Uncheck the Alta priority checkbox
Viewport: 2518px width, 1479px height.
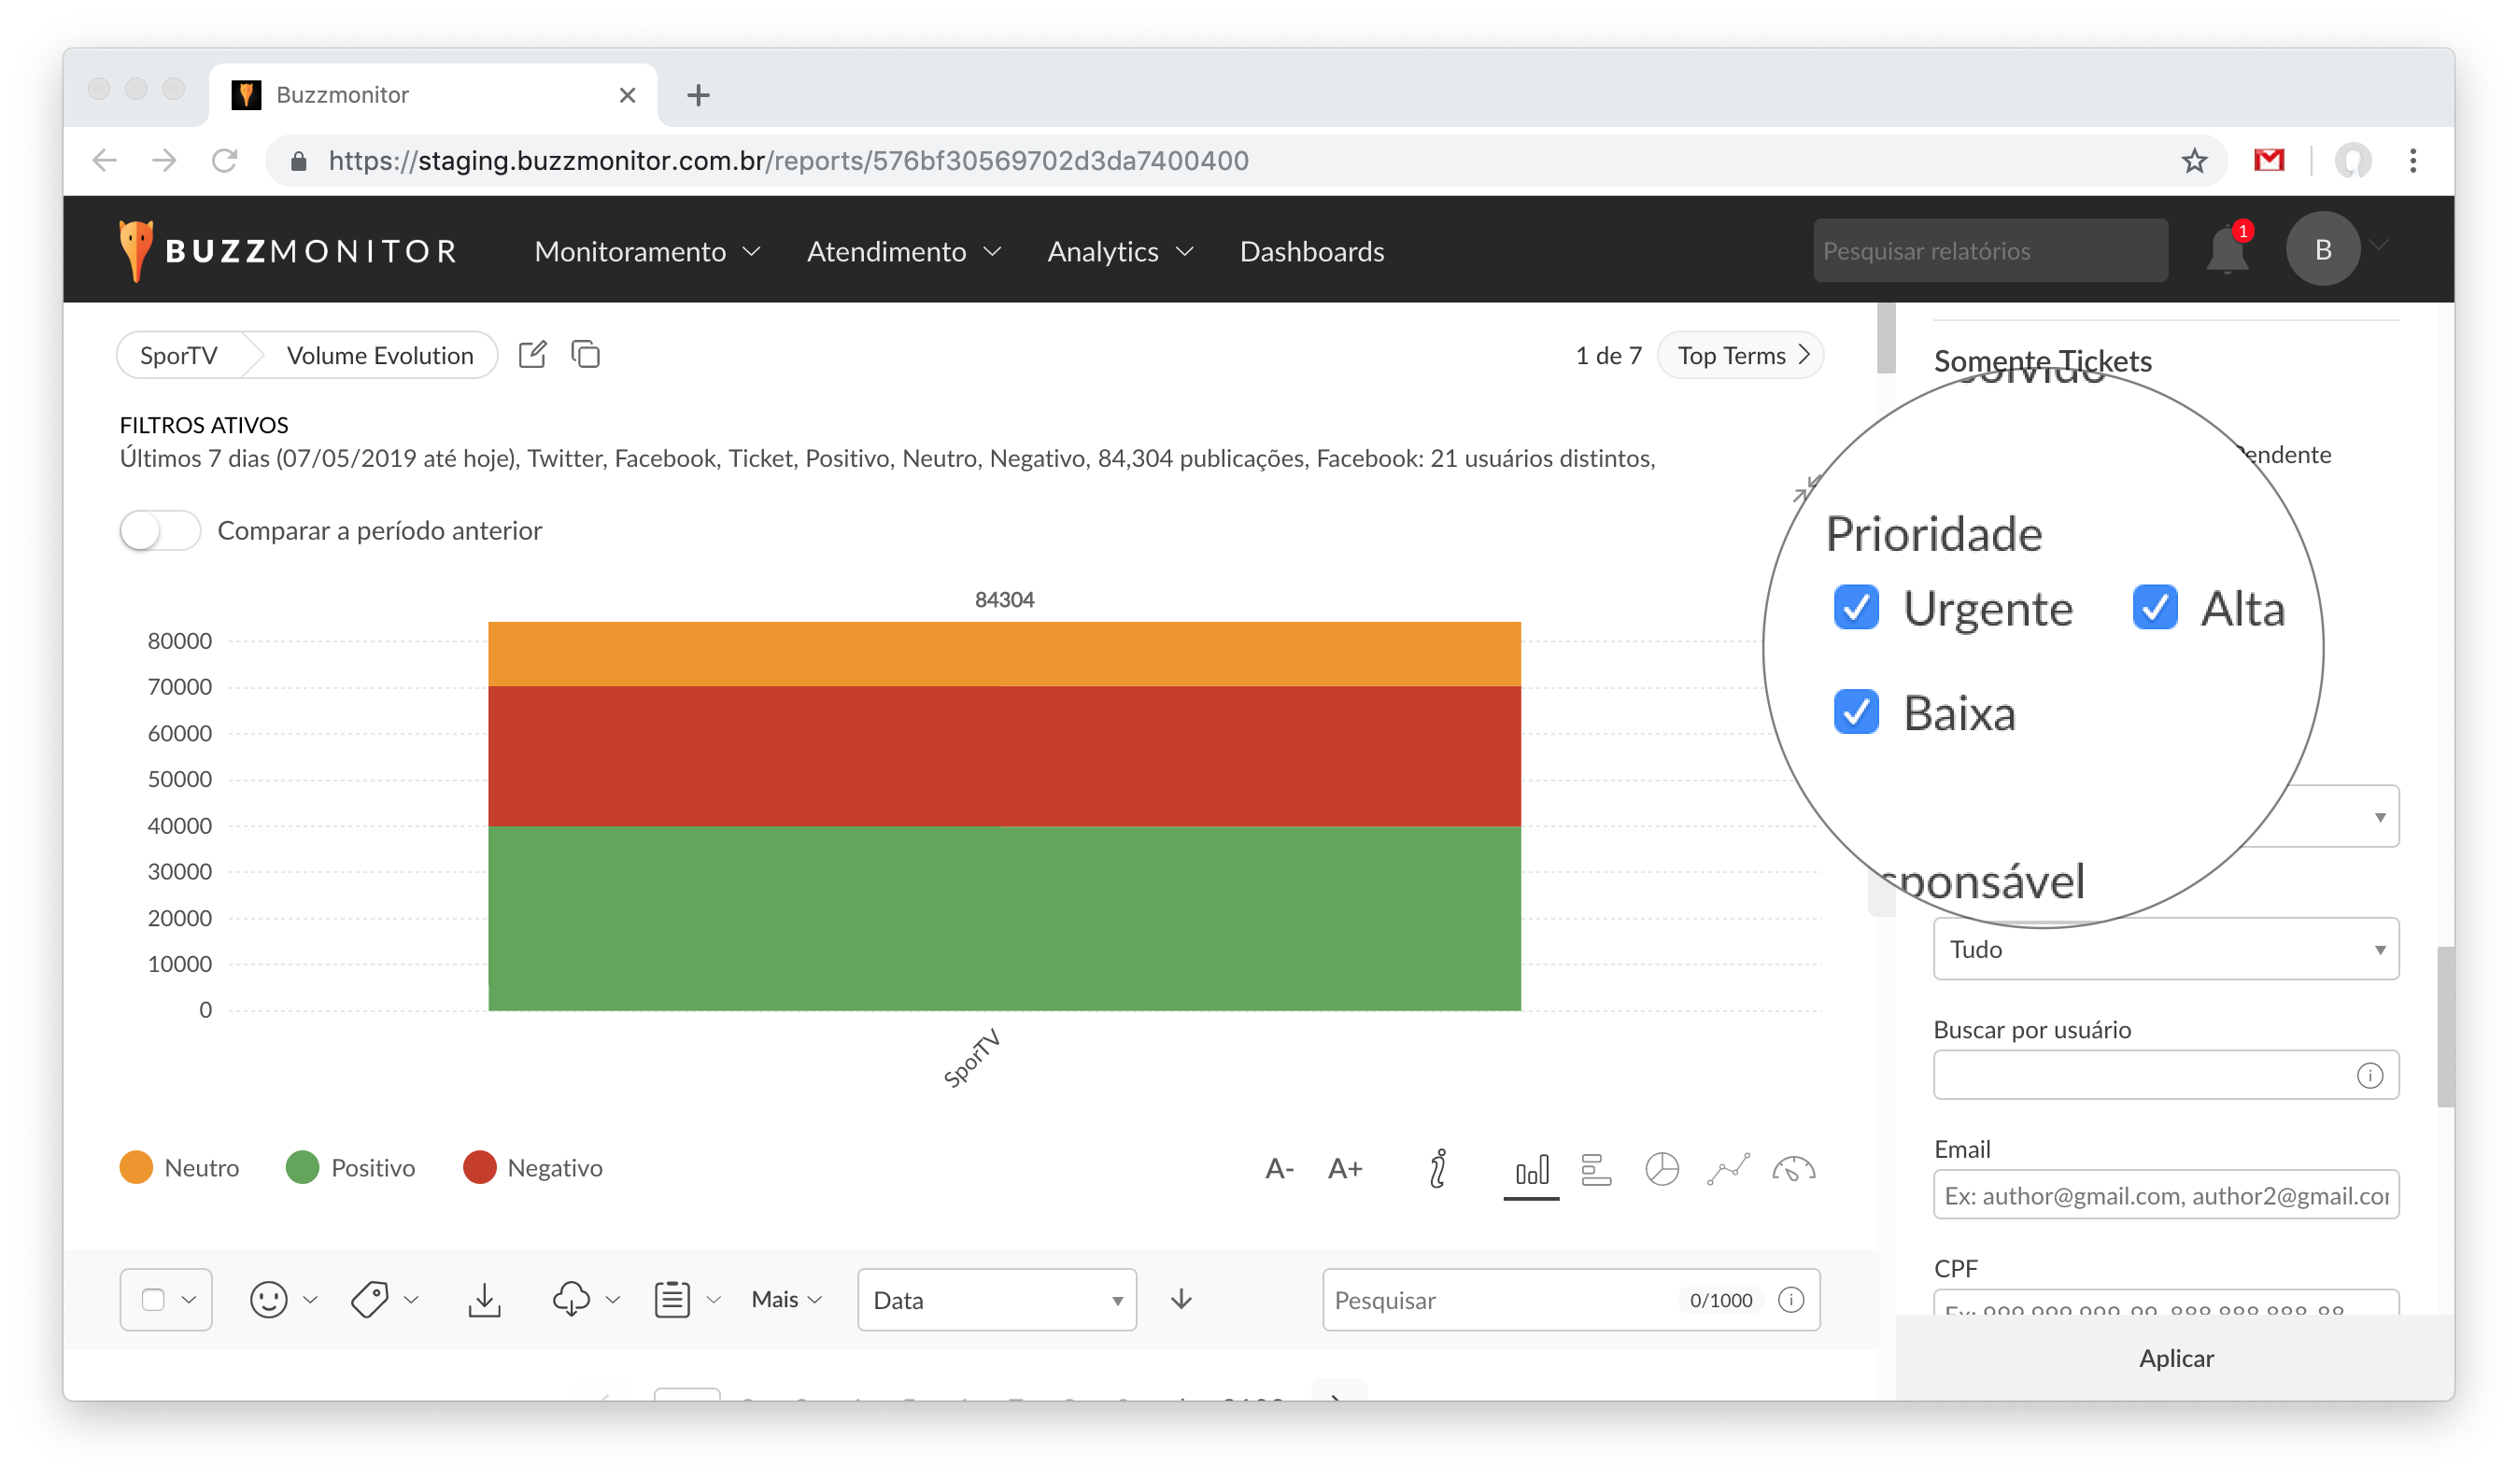(x=2156, y=607)
